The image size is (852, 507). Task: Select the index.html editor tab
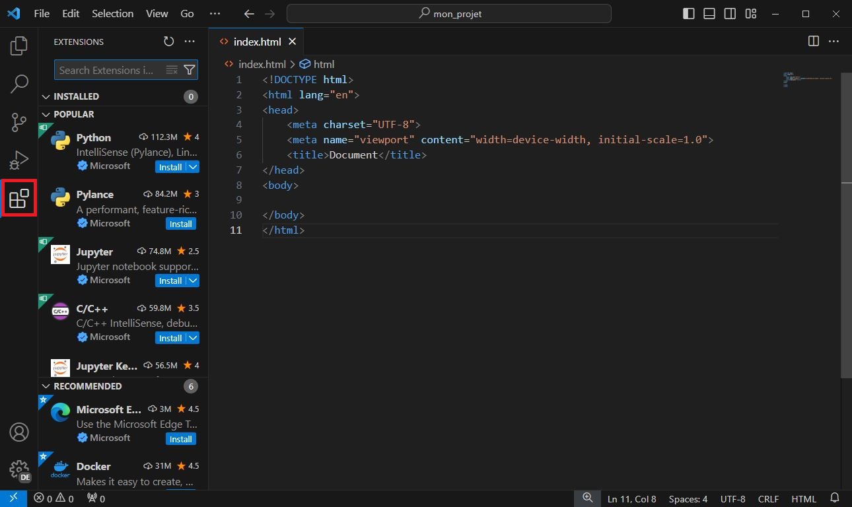pyautogui.click(x=257, y=42)
